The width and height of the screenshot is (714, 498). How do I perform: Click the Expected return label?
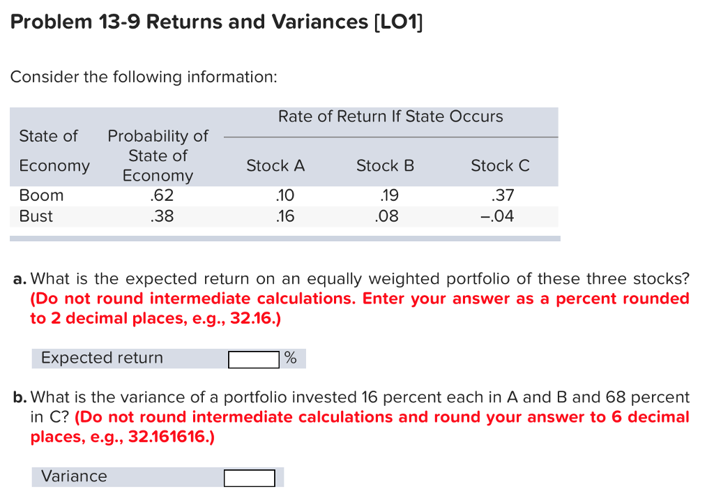(101, 358)
